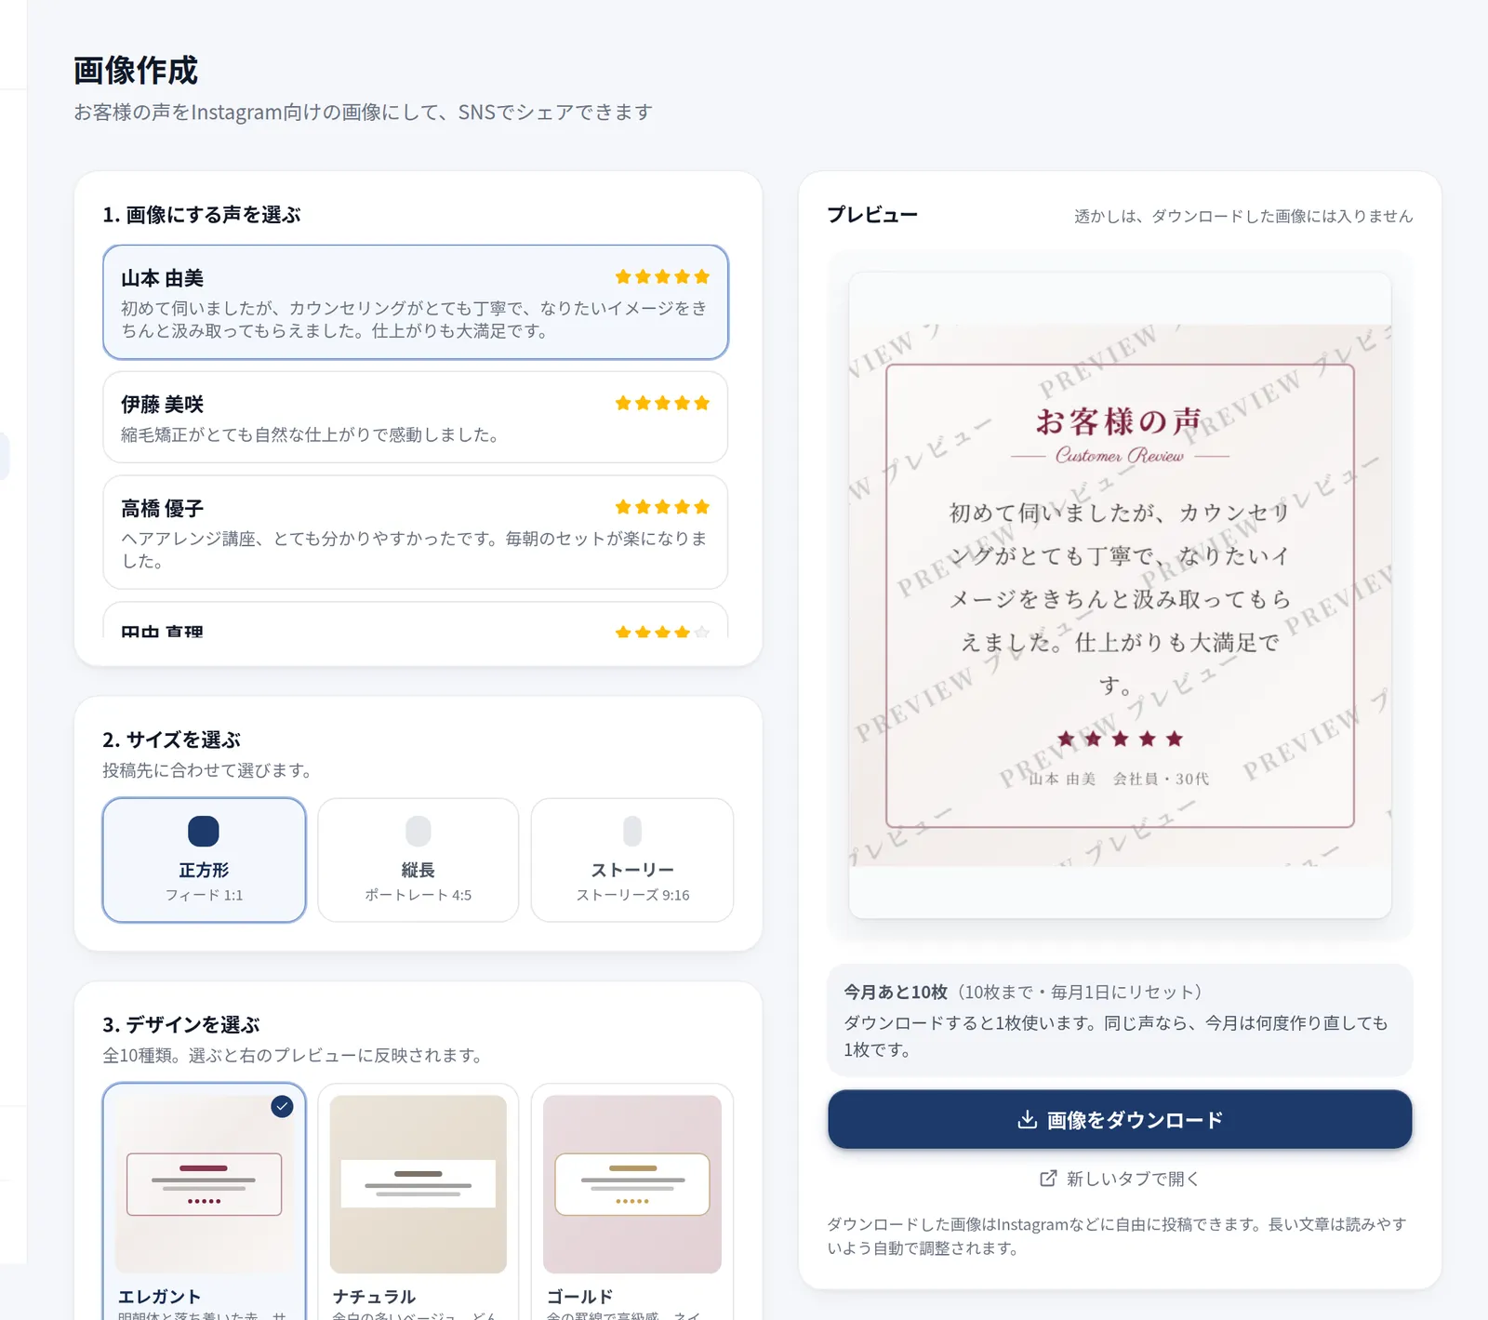Click the '2. サイズを選ぶ' heading

pyautogui.click(x=171, y=740)
